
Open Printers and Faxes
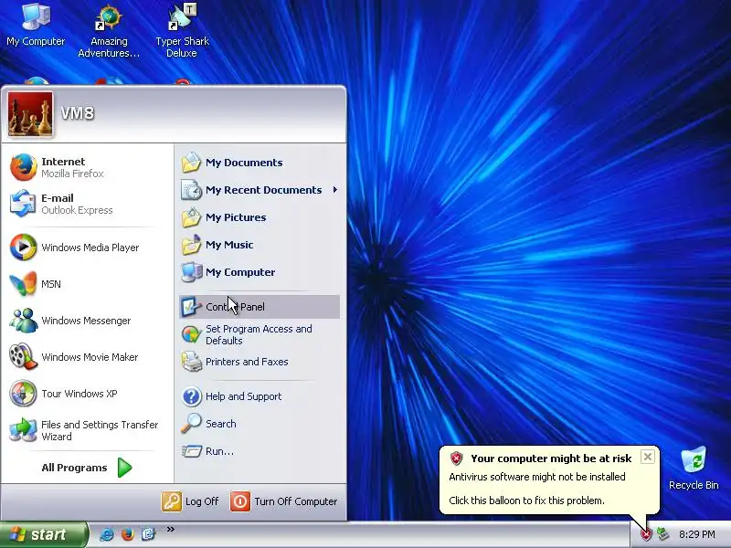[x=260, y=362]
